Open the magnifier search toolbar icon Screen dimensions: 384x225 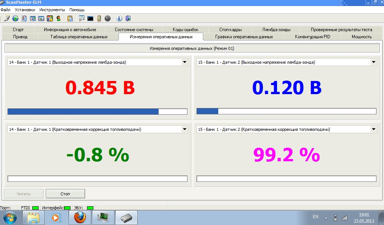click(x=81, y=18)
